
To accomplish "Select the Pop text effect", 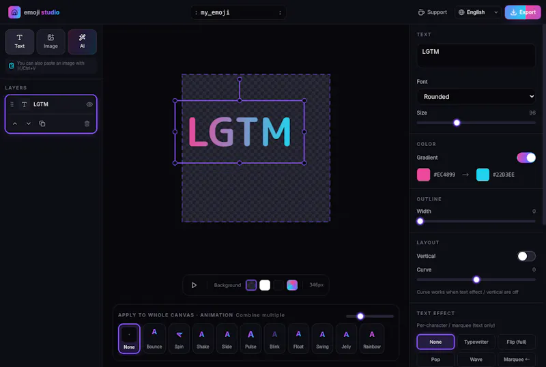I will click(435, 359).
